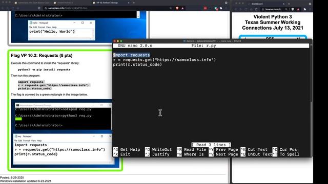Viewport: 328px width, 184px height.
Task: Click the green minimize dot of the terminal window
Action: pos(121,41)
